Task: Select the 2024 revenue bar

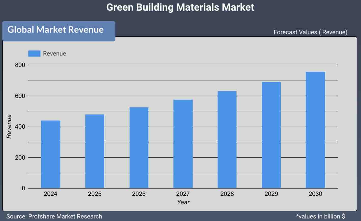Action: 51,154
